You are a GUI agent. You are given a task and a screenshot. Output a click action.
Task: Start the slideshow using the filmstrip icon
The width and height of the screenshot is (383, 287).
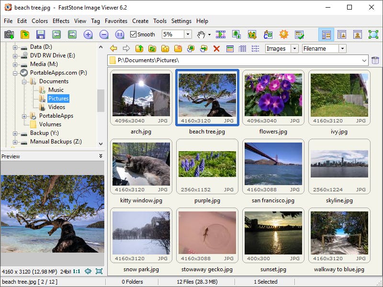pyautogui.click(x=220, y=34)
